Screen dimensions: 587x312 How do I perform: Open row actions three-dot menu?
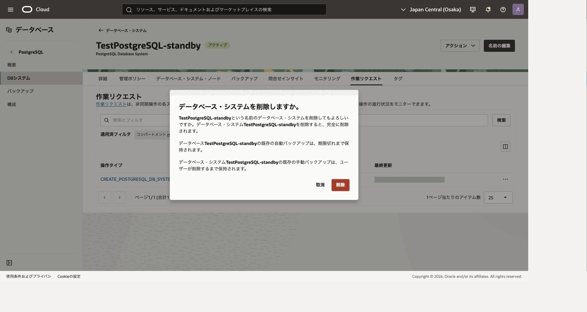(x=505, y=179)
